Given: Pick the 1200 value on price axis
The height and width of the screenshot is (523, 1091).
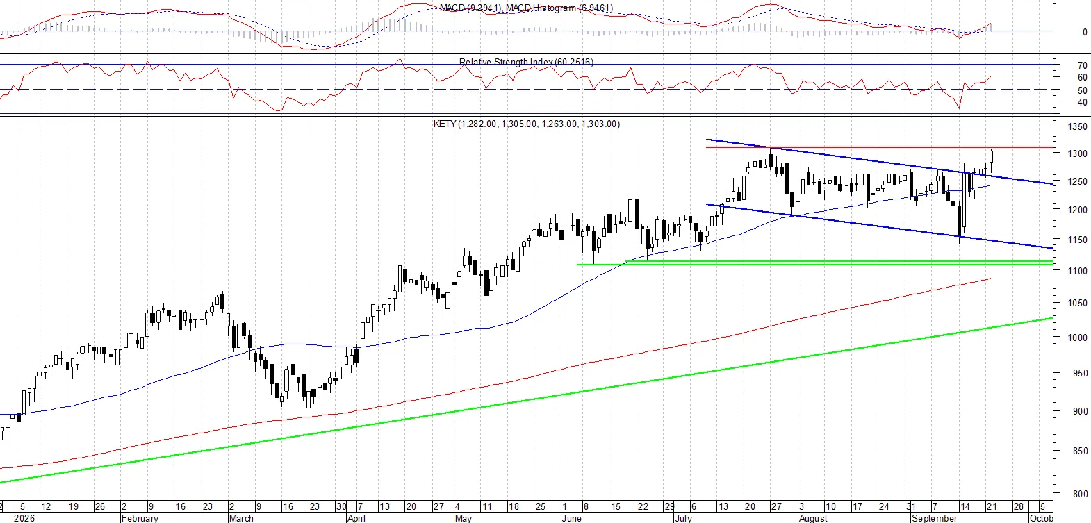Looking at the screenshot, I should coord(1078,210).
